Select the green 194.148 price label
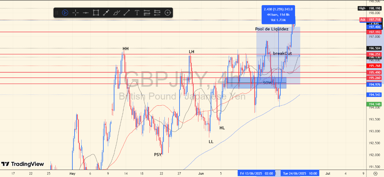The width and height of the screenshot is (384, 177). (x=374, y=104)
